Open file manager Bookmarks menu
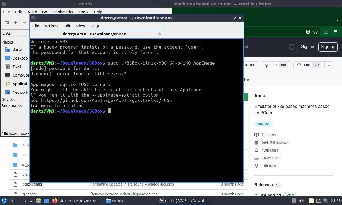The image size is (342, 205). (63, 12)
